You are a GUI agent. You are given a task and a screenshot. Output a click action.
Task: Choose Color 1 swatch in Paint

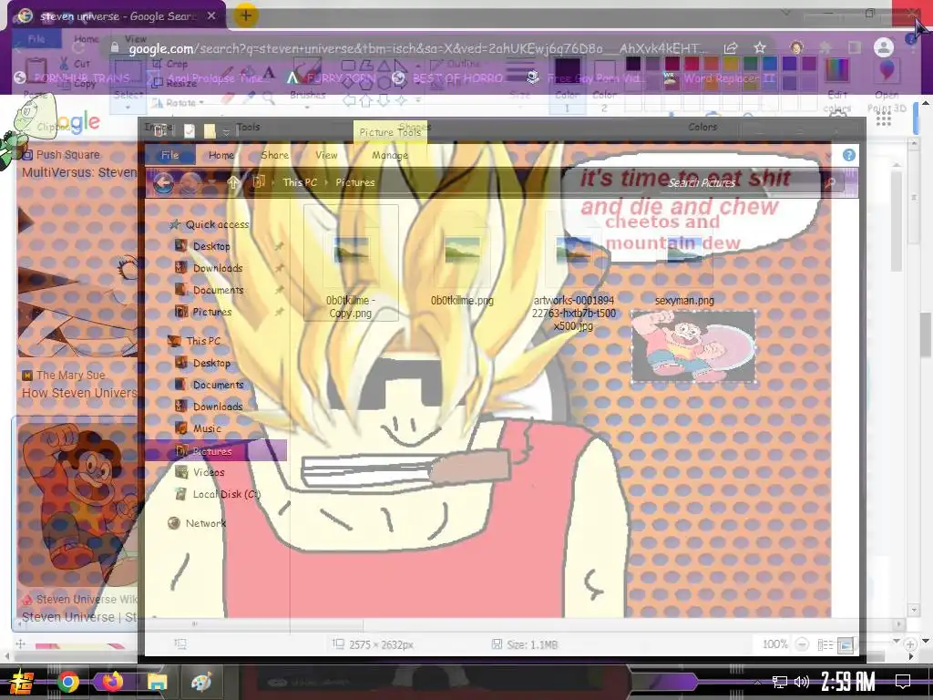point(567,83)
